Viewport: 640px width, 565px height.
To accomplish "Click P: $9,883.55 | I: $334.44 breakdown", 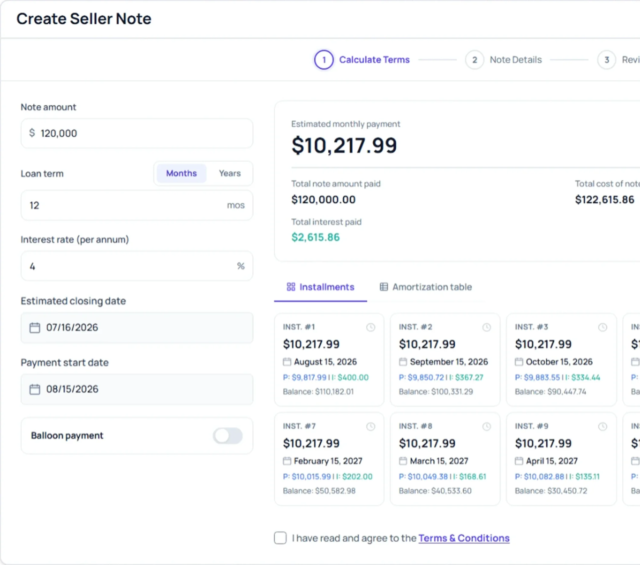I will (x=557, y=377).
